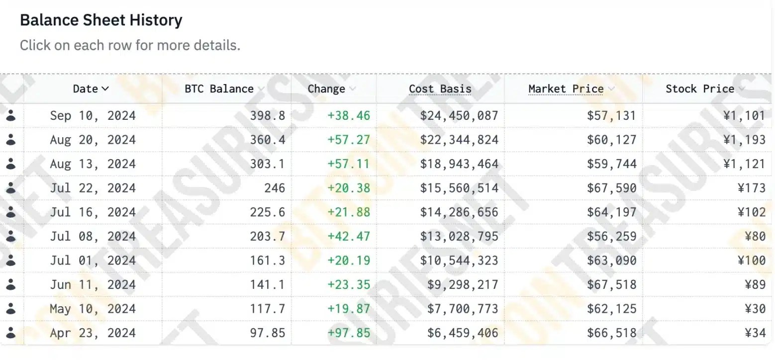Click the underlined Cost Basis header link
The width and height of the screenshot is (775, 364).
pos(440,89)
